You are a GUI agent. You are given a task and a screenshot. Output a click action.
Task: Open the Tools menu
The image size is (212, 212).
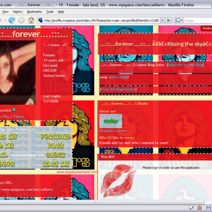pos(50,12)
